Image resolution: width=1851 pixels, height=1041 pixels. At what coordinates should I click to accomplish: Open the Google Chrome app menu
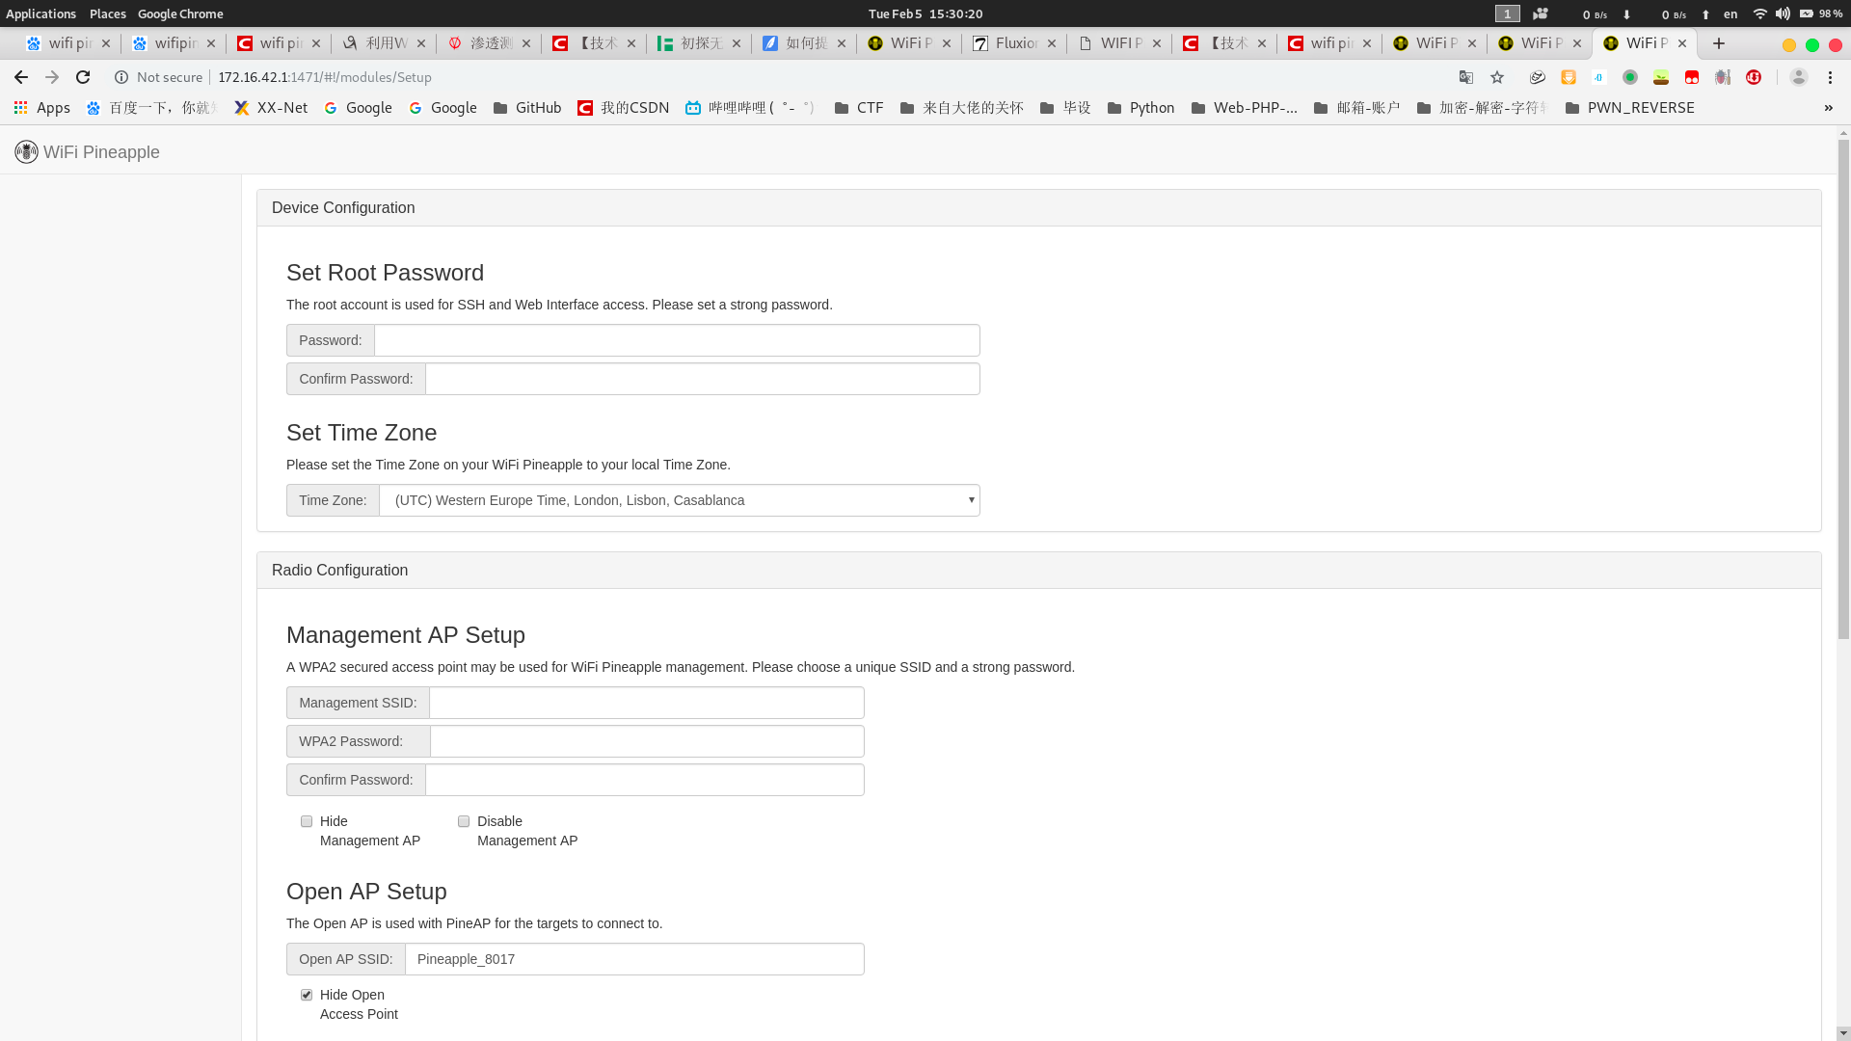tap(180, 13)
